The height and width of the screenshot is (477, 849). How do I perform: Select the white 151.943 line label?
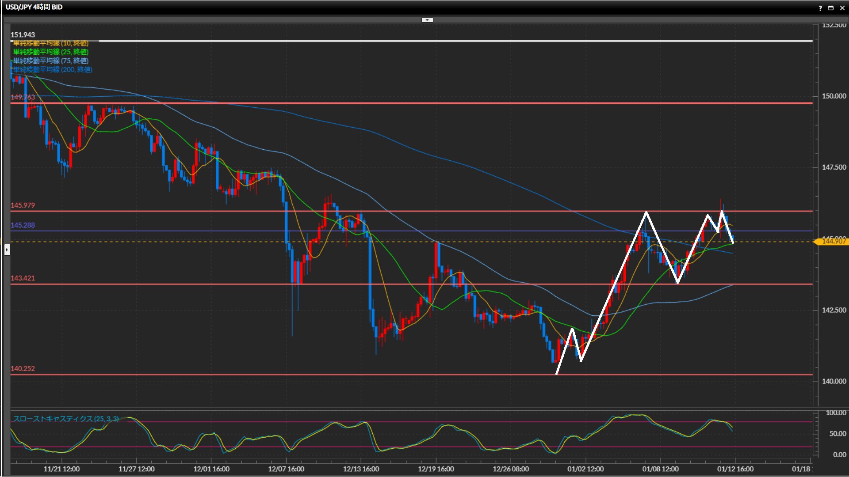click(x=23, y=35)
